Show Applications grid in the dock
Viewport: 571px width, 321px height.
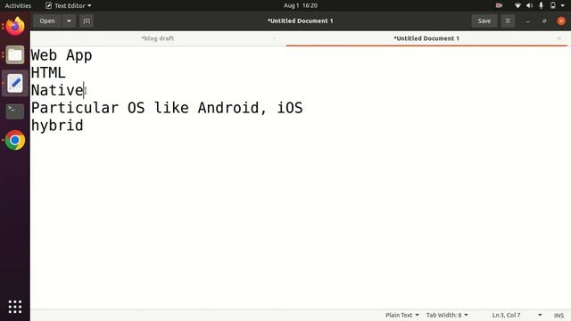click(x=15, y=307)
